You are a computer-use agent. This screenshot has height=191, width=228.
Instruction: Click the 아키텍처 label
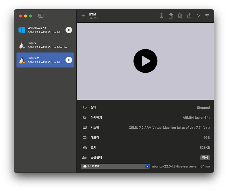coord(96,117)
